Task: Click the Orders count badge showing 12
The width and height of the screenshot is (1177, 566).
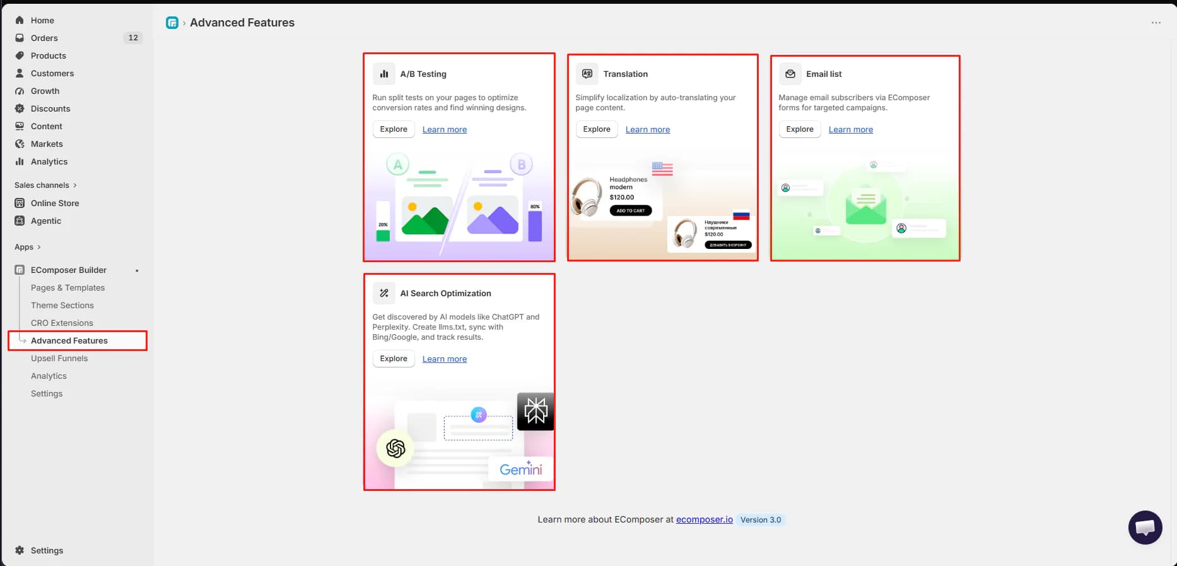Action: 133,38
